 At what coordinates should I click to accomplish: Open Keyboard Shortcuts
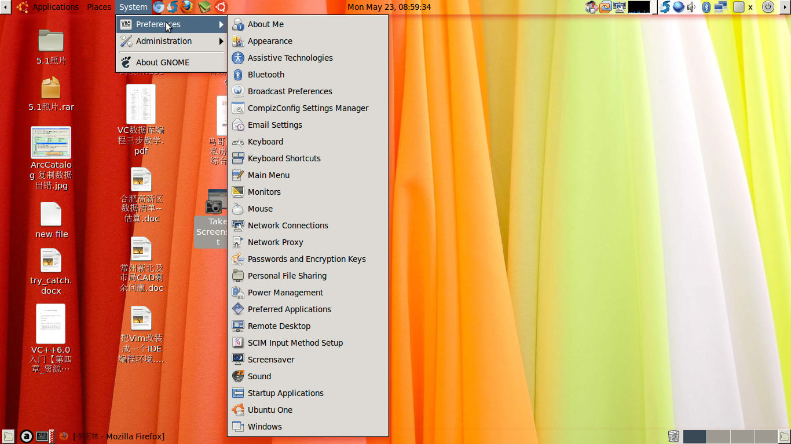pos(307,158)
